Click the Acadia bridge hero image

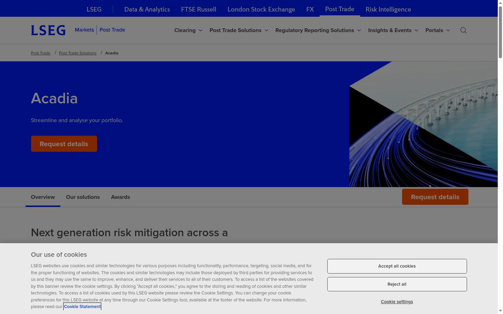click(x=423, y=124)
